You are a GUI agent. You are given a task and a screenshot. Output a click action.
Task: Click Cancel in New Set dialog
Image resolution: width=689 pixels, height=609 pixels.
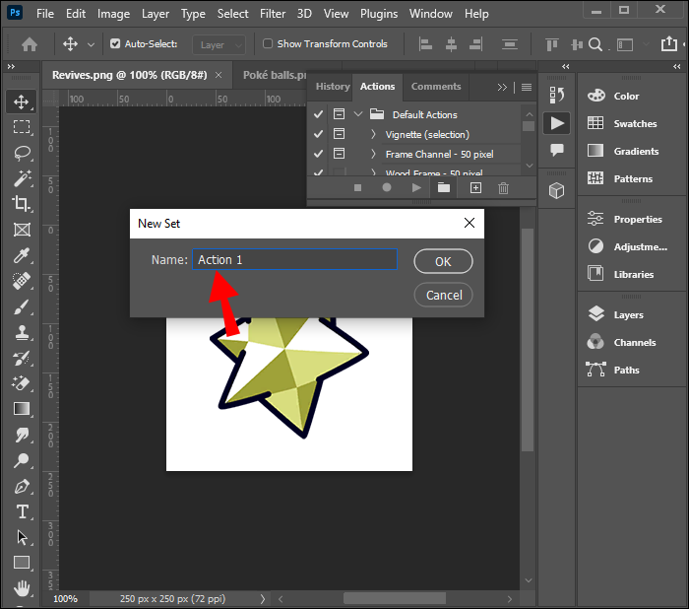(x=444, y=295)
